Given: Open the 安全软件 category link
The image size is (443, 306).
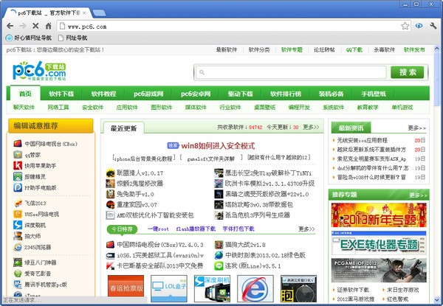Looking at the screenshot, I should 93,107.
